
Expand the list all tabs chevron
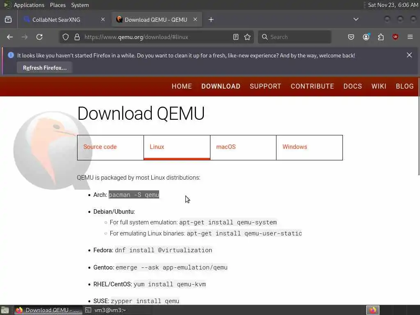click(356, 19)
